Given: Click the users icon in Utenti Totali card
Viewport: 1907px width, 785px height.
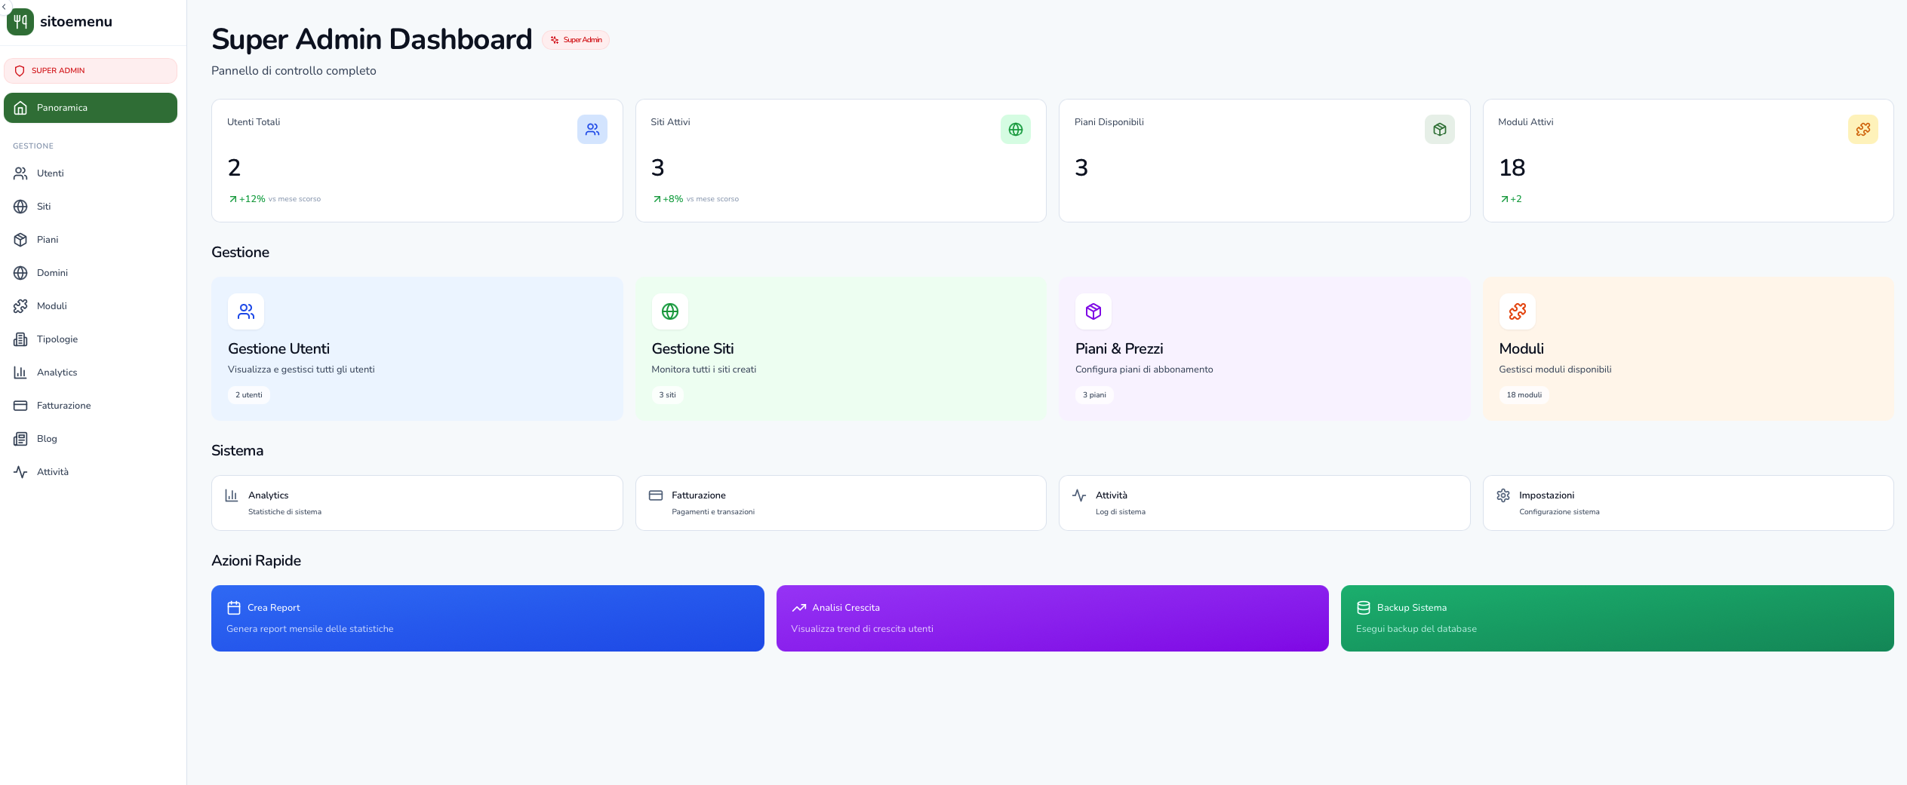Looking at the screenshot, I should coord(592,130).
